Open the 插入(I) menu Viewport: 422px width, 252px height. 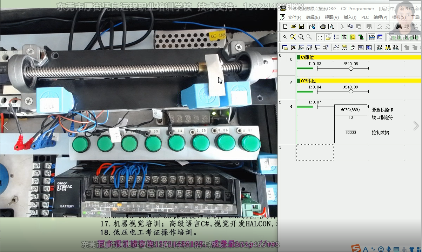point(350,17)
